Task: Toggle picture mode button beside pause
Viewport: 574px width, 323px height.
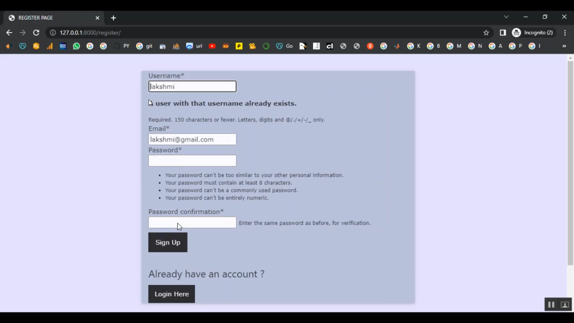Action: pyautogui.click(x=565, y=305)
